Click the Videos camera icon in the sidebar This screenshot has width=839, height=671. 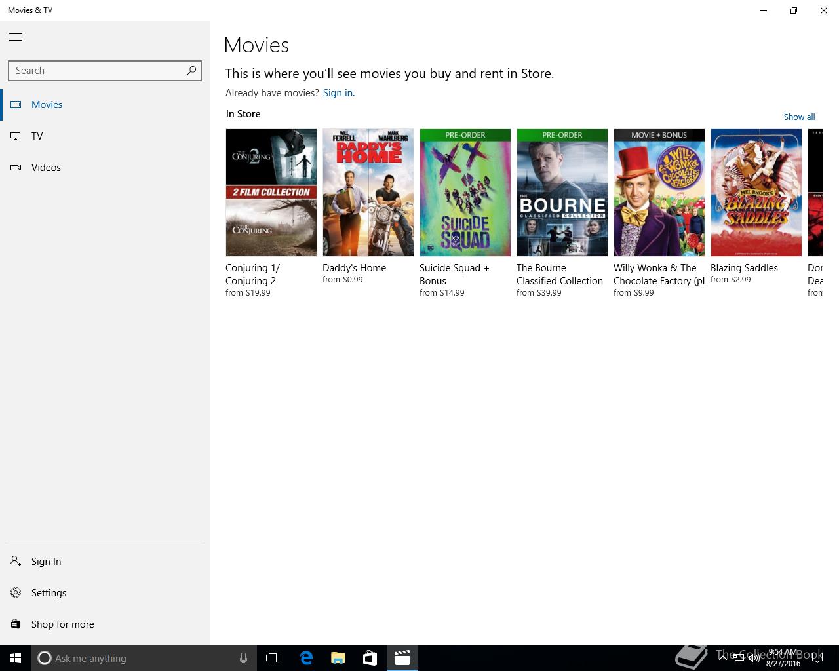tap(16, 168)
